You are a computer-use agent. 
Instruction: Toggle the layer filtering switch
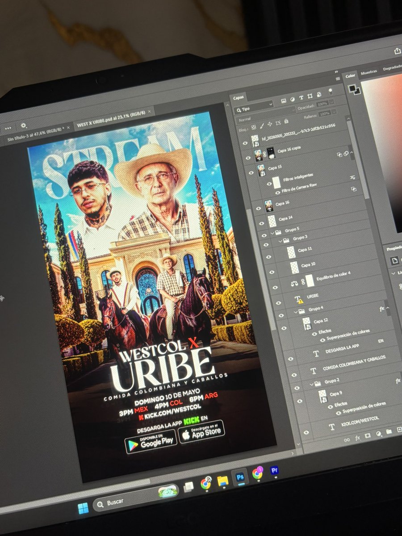point(331,91)
